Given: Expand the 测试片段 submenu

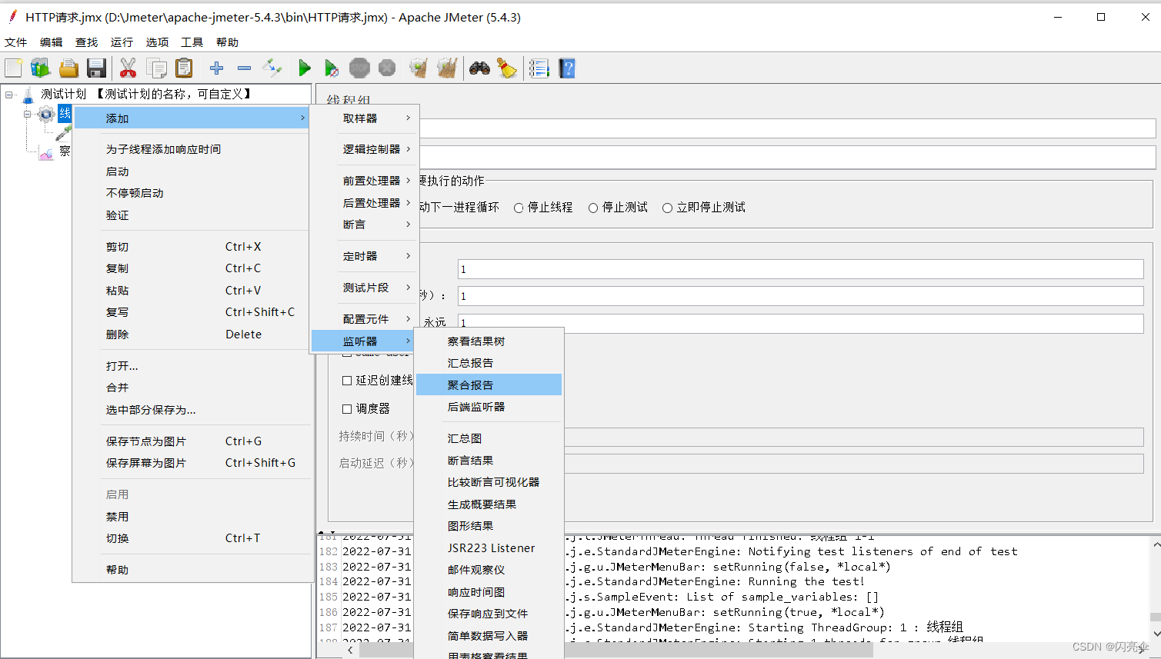Looking at the screenshot, I should [365, 288].
